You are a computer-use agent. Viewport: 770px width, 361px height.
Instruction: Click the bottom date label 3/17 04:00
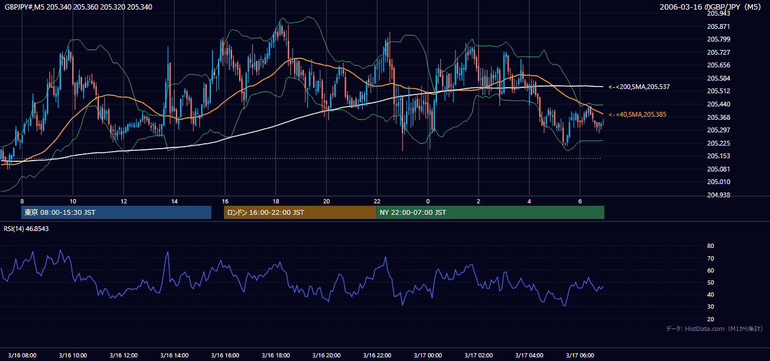pyautogui.click(x=531, y=355)
